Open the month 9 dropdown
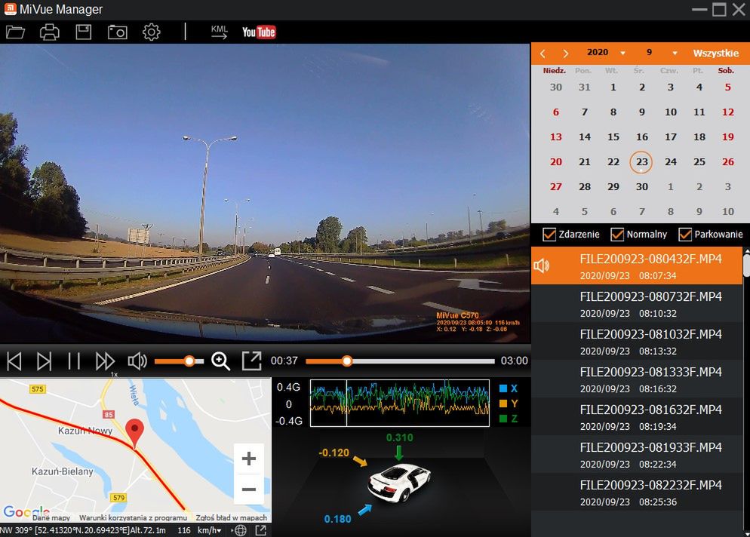 (x=675, y=53)
